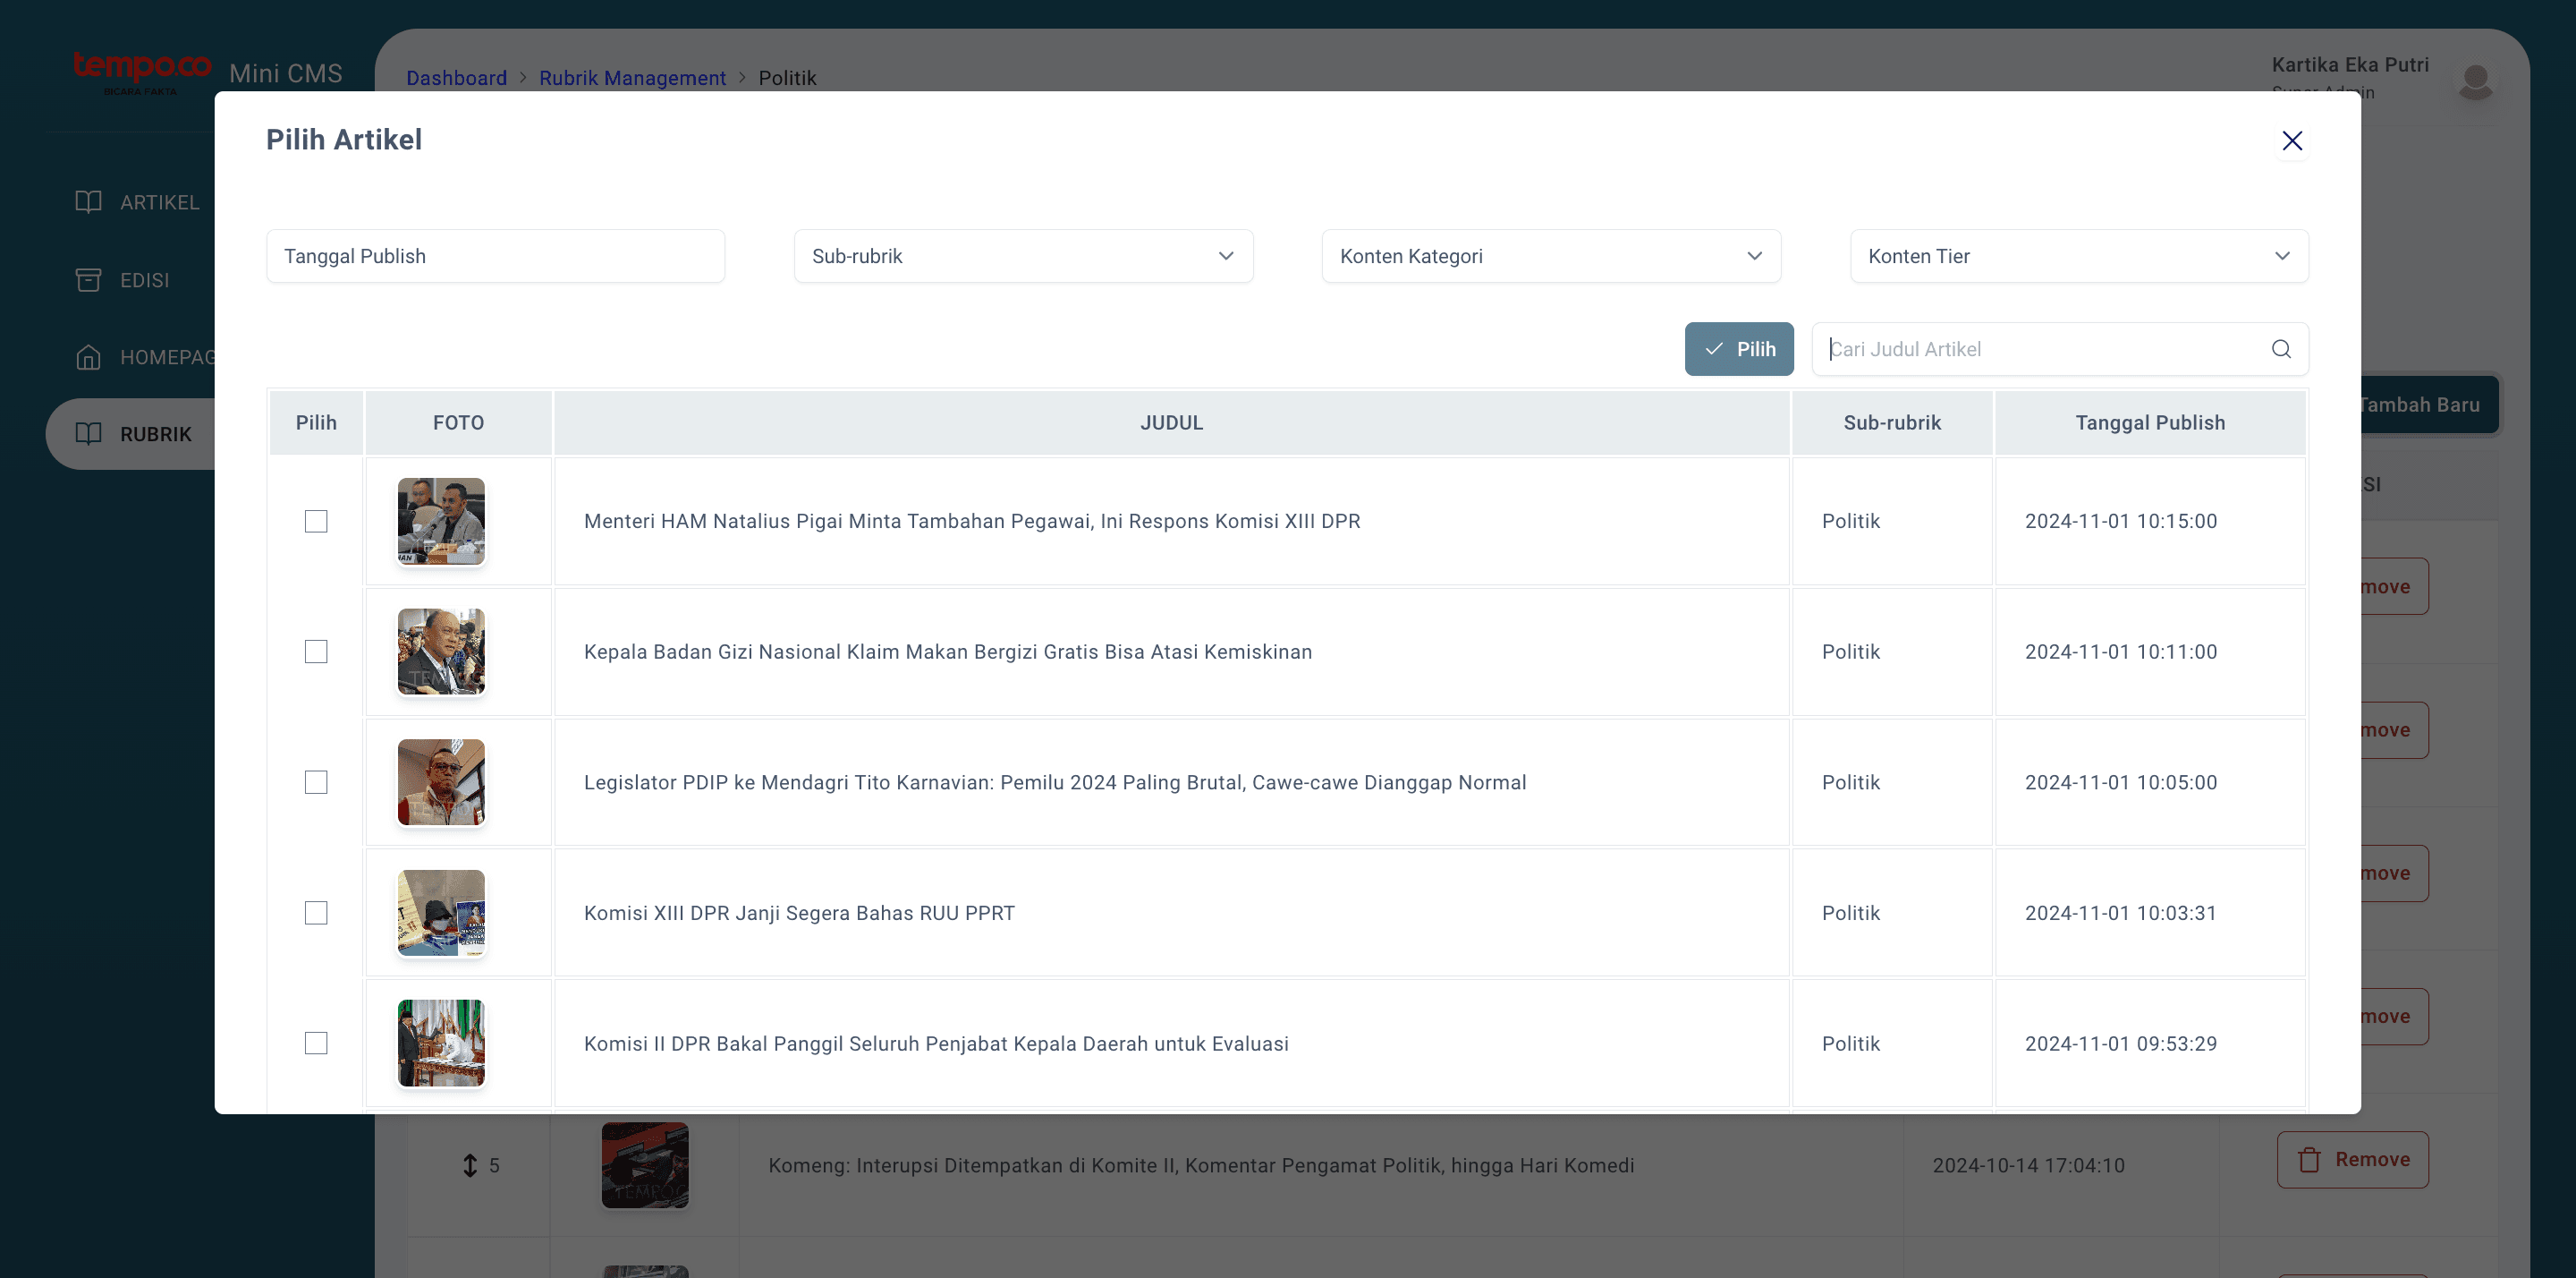Click title 'Legislator PDIP ke Mendagri Tito Karnavian'
Image resolution: width=2576 pixels, height=1278 pixels.
pos(1055,782)
